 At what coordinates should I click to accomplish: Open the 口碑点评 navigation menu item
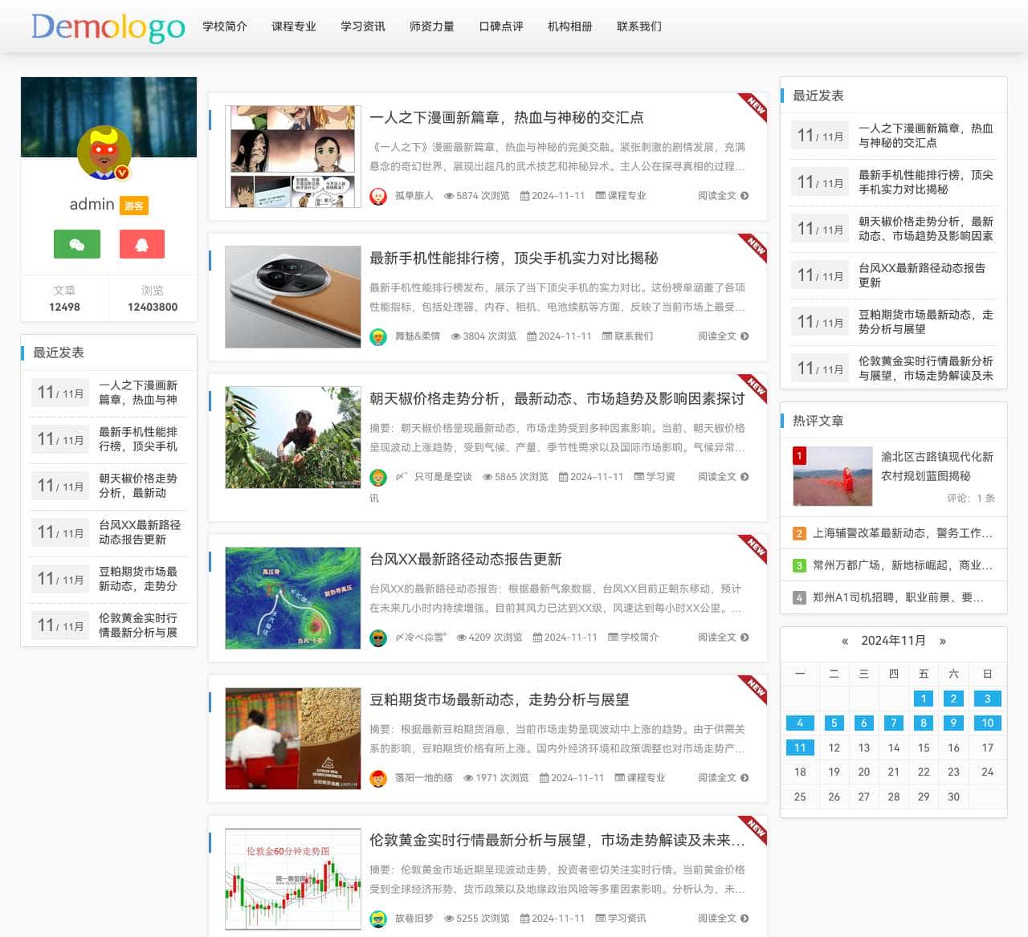(x=501, y=26)
